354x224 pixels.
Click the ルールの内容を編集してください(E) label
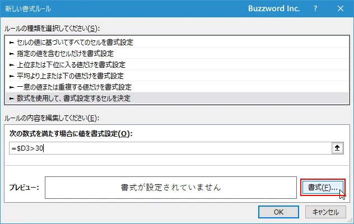click(x=52, y=118)
